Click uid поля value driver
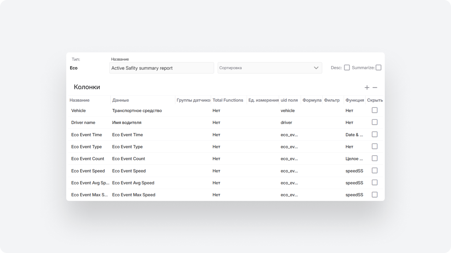Viewport: 451px width, 253px height. pos(286,123)
